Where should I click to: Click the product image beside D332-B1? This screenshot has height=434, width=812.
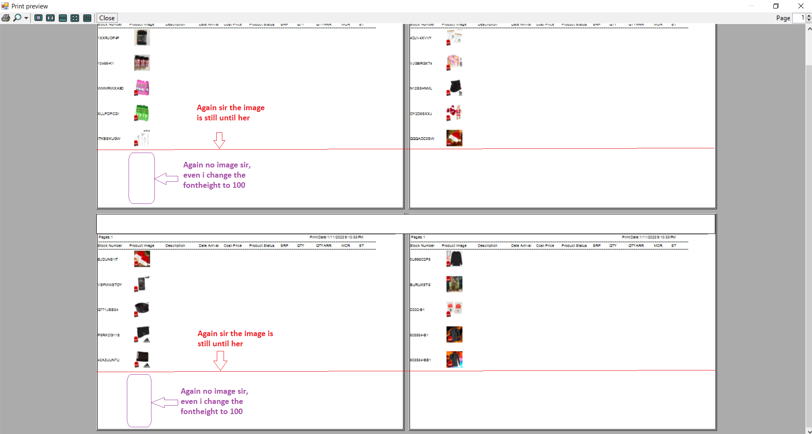pyautogui.click(x=454, y=309)
